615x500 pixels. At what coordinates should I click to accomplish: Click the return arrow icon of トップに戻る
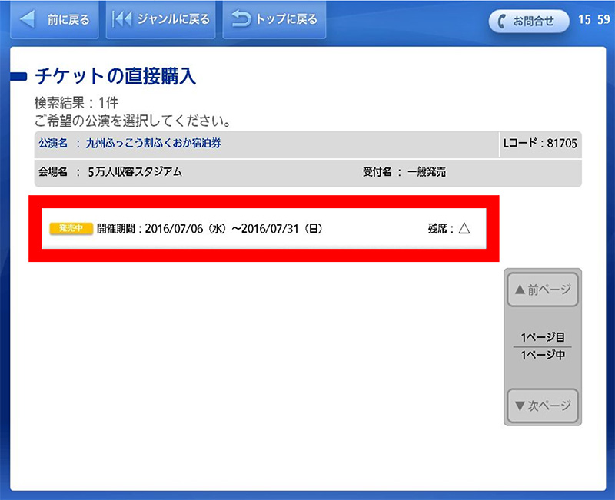241,18
